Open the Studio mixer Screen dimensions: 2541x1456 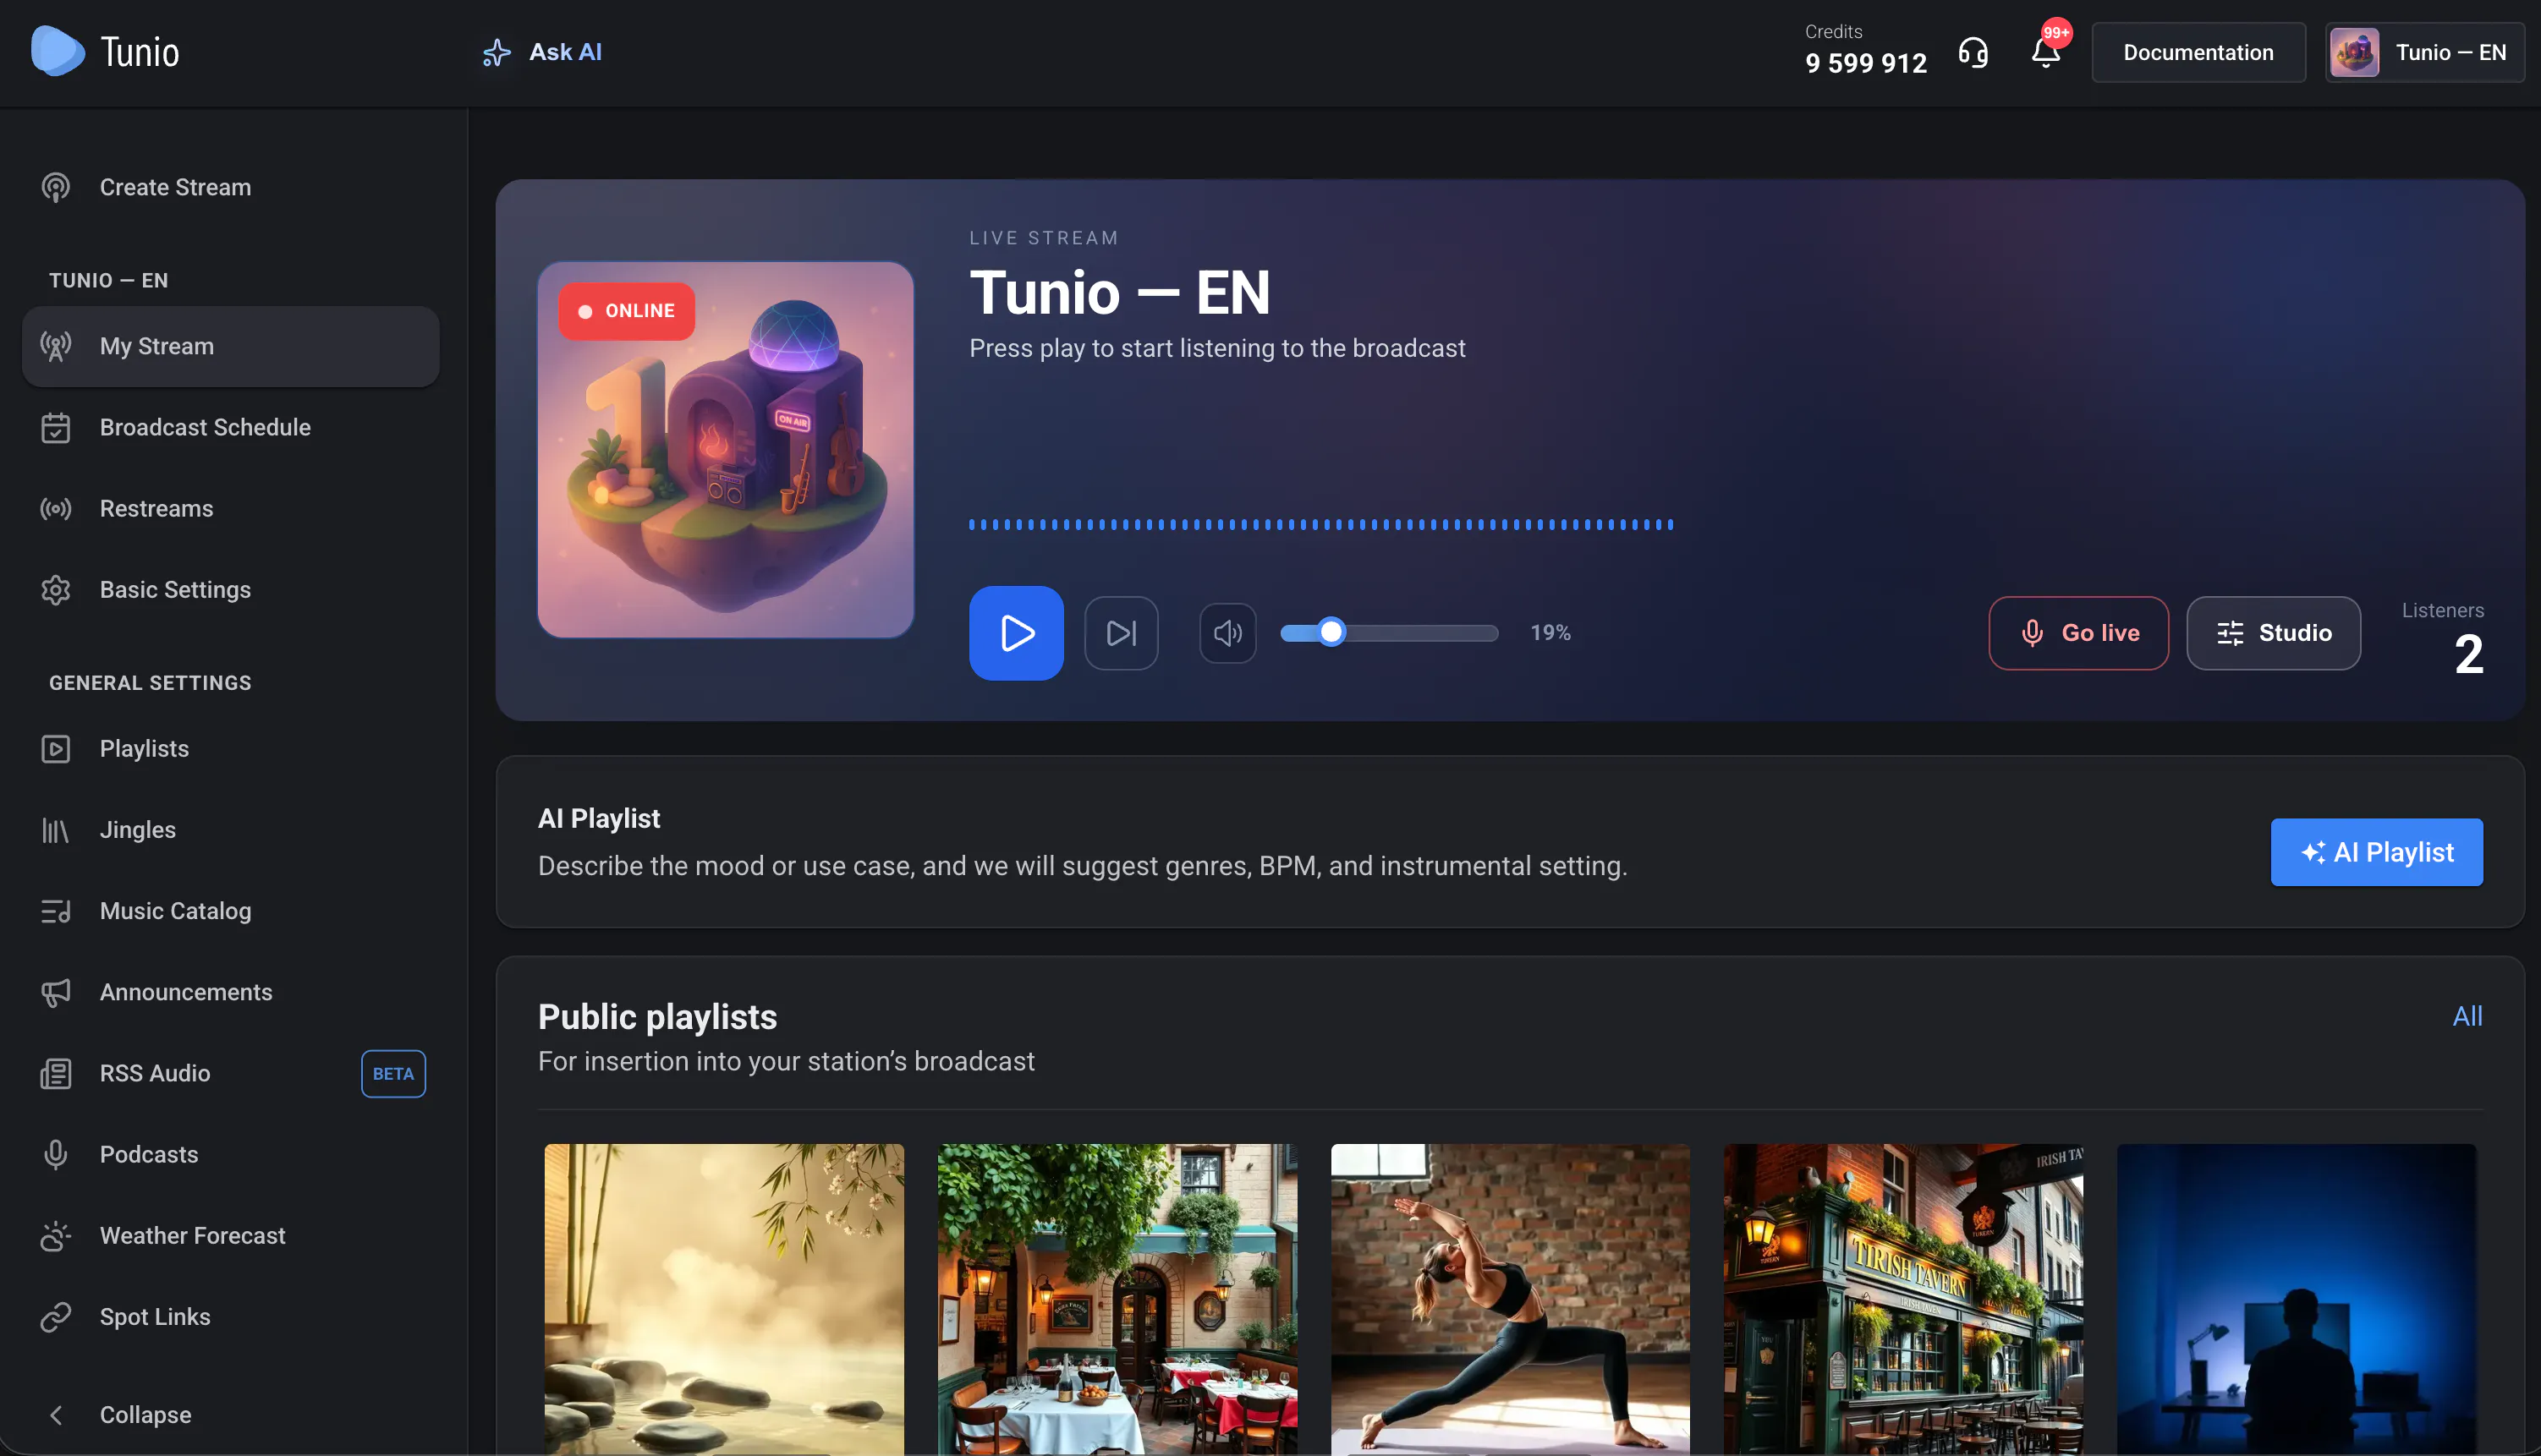click(x=2273, y=632)
